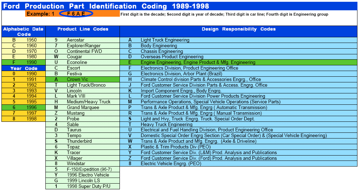
Task: Select 'Medium/Heavy Truck' product line
Action: [83, 102]
